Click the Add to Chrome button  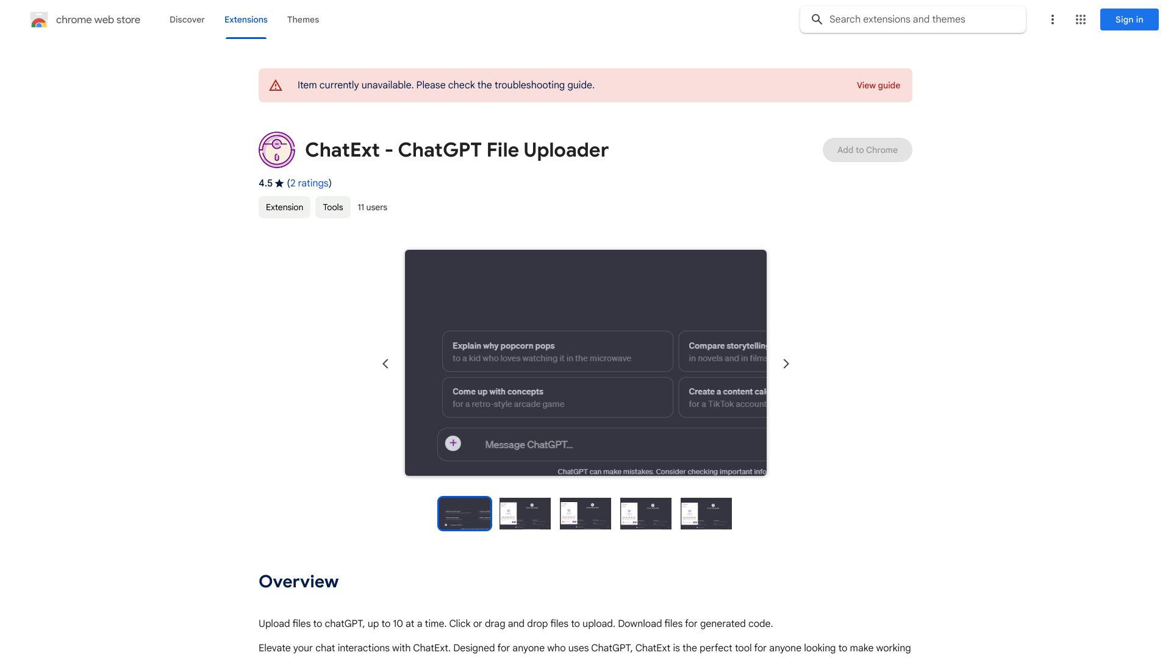tap(867, 149)
